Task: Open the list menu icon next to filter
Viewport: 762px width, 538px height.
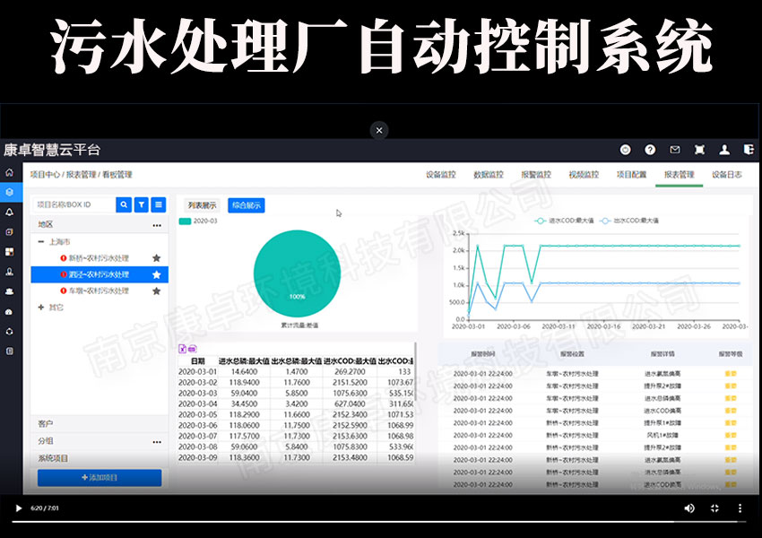Action: [159, 204]
